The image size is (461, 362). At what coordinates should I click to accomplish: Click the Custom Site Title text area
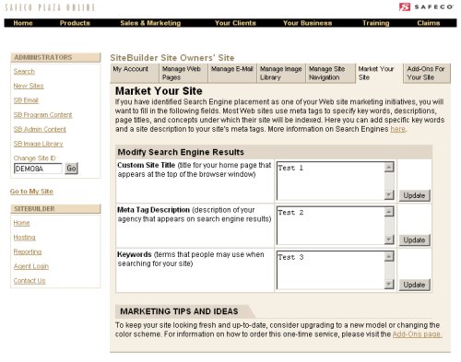click(x=331, y=181)
